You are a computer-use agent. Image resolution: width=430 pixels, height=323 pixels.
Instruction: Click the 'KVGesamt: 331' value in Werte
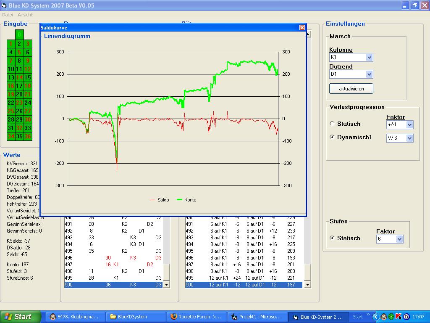[22, 164]
